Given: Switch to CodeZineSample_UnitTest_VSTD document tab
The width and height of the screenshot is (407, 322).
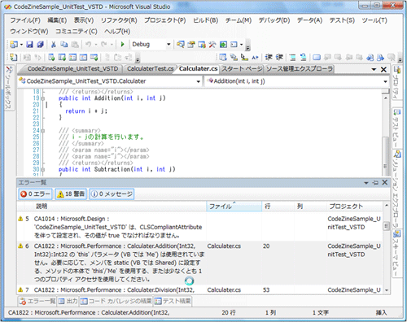Looking at the screenshot, I should (72, 69).
